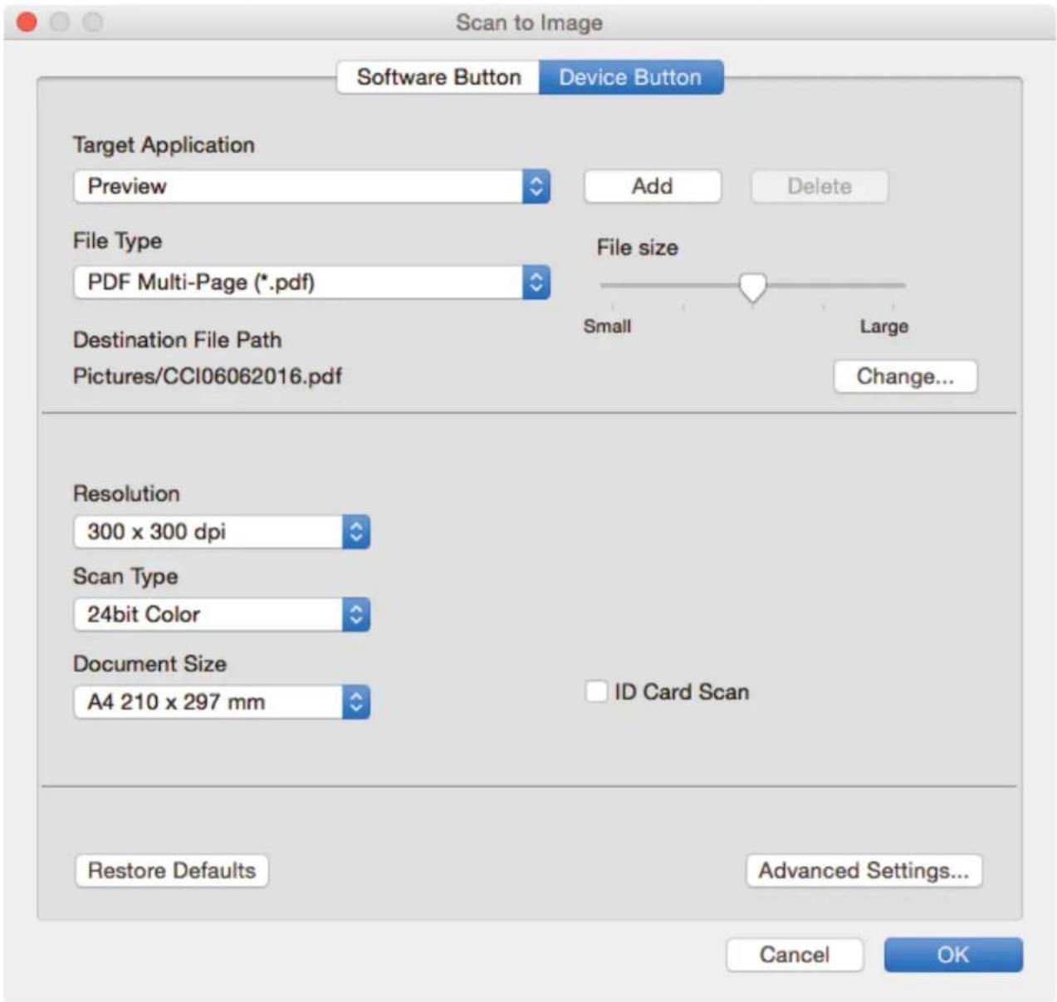Click Restore Defaults
The width and height of the screenshot is (1057, 1002).
[172, 871]
